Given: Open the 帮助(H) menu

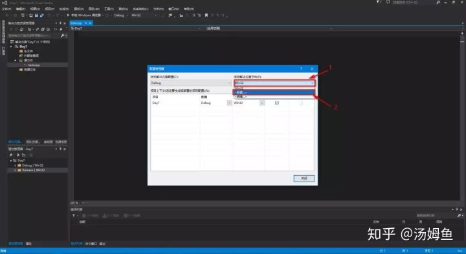Looking at the screenshot, I should (x=189, y=9).
